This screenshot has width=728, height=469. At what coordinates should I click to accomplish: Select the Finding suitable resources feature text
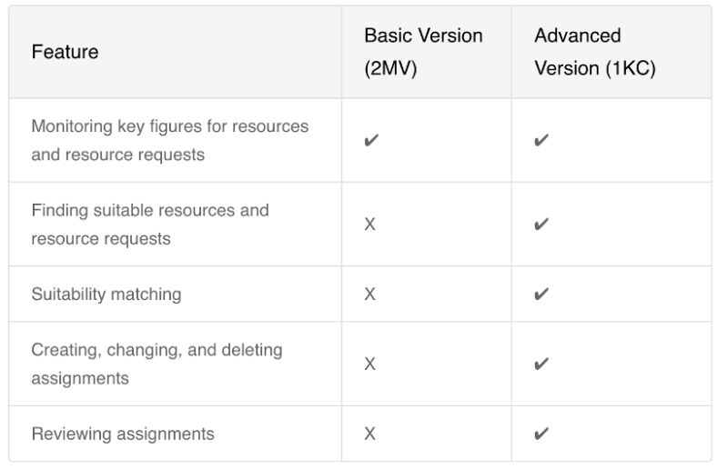150,225
